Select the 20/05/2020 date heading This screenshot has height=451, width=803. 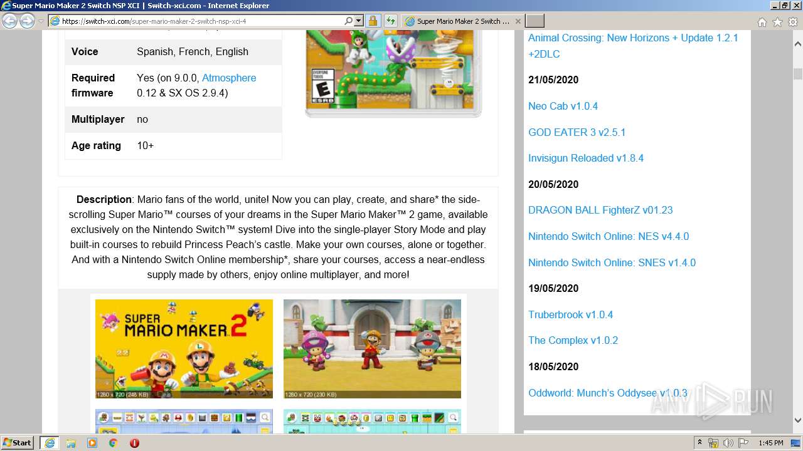[553, 184]
